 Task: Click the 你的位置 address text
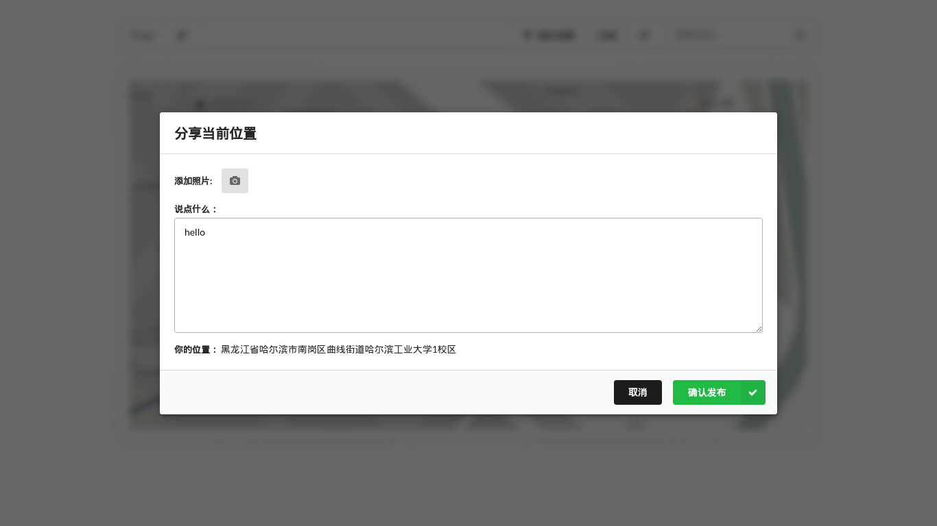pos(338,349)
